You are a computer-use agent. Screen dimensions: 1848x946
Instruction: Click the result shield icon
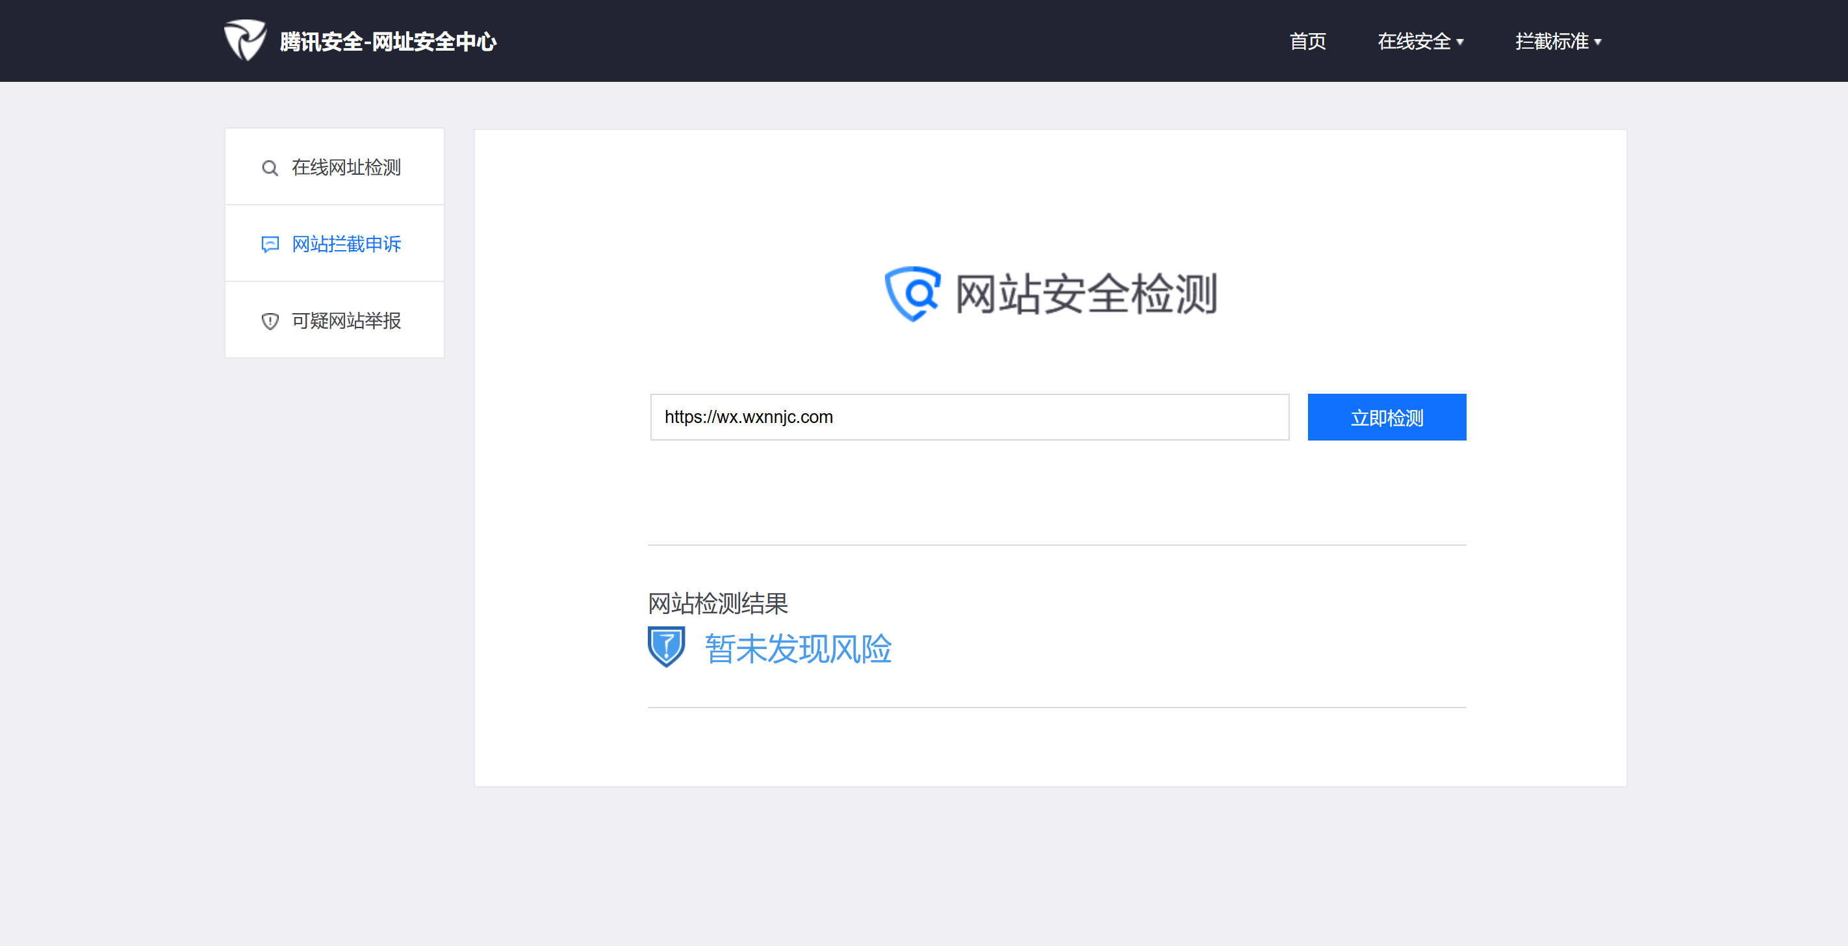point(666,647)
